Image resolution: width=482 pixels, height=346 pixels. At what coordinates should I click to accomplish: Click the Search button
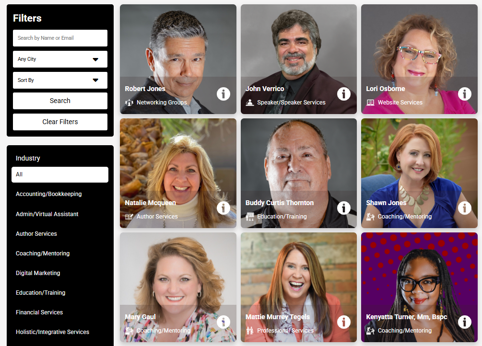click(x=60, y=101)
